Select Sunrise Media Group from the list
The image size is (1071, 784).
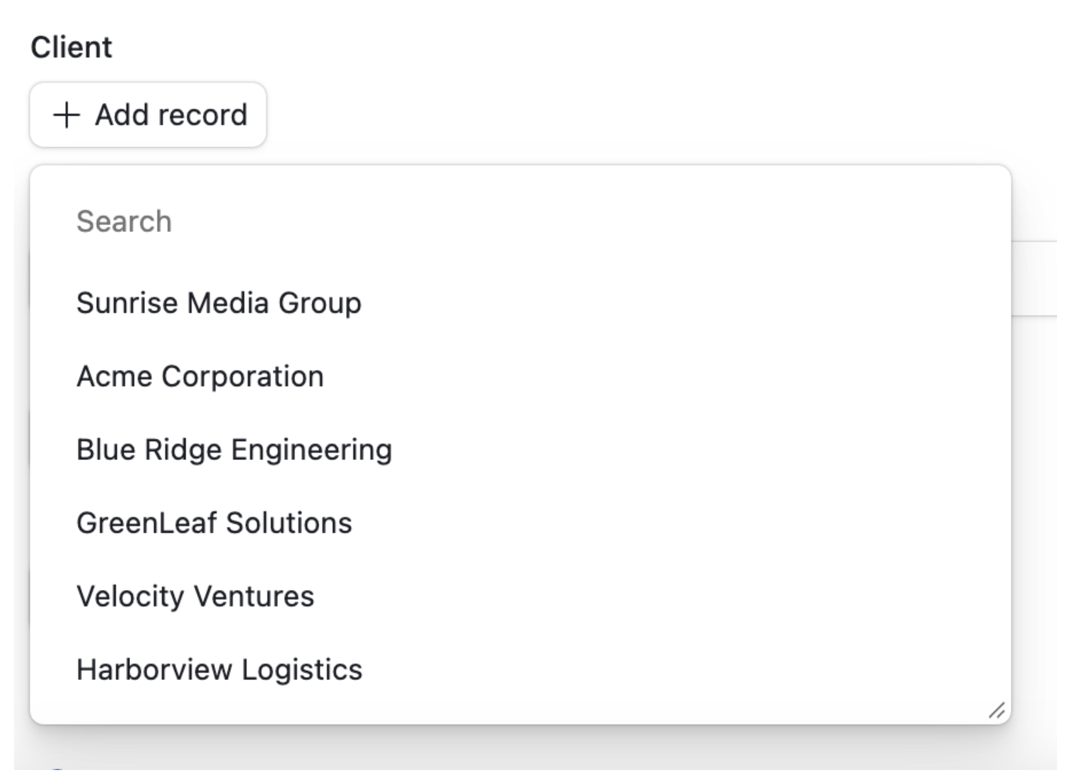[x=219, y=303]
